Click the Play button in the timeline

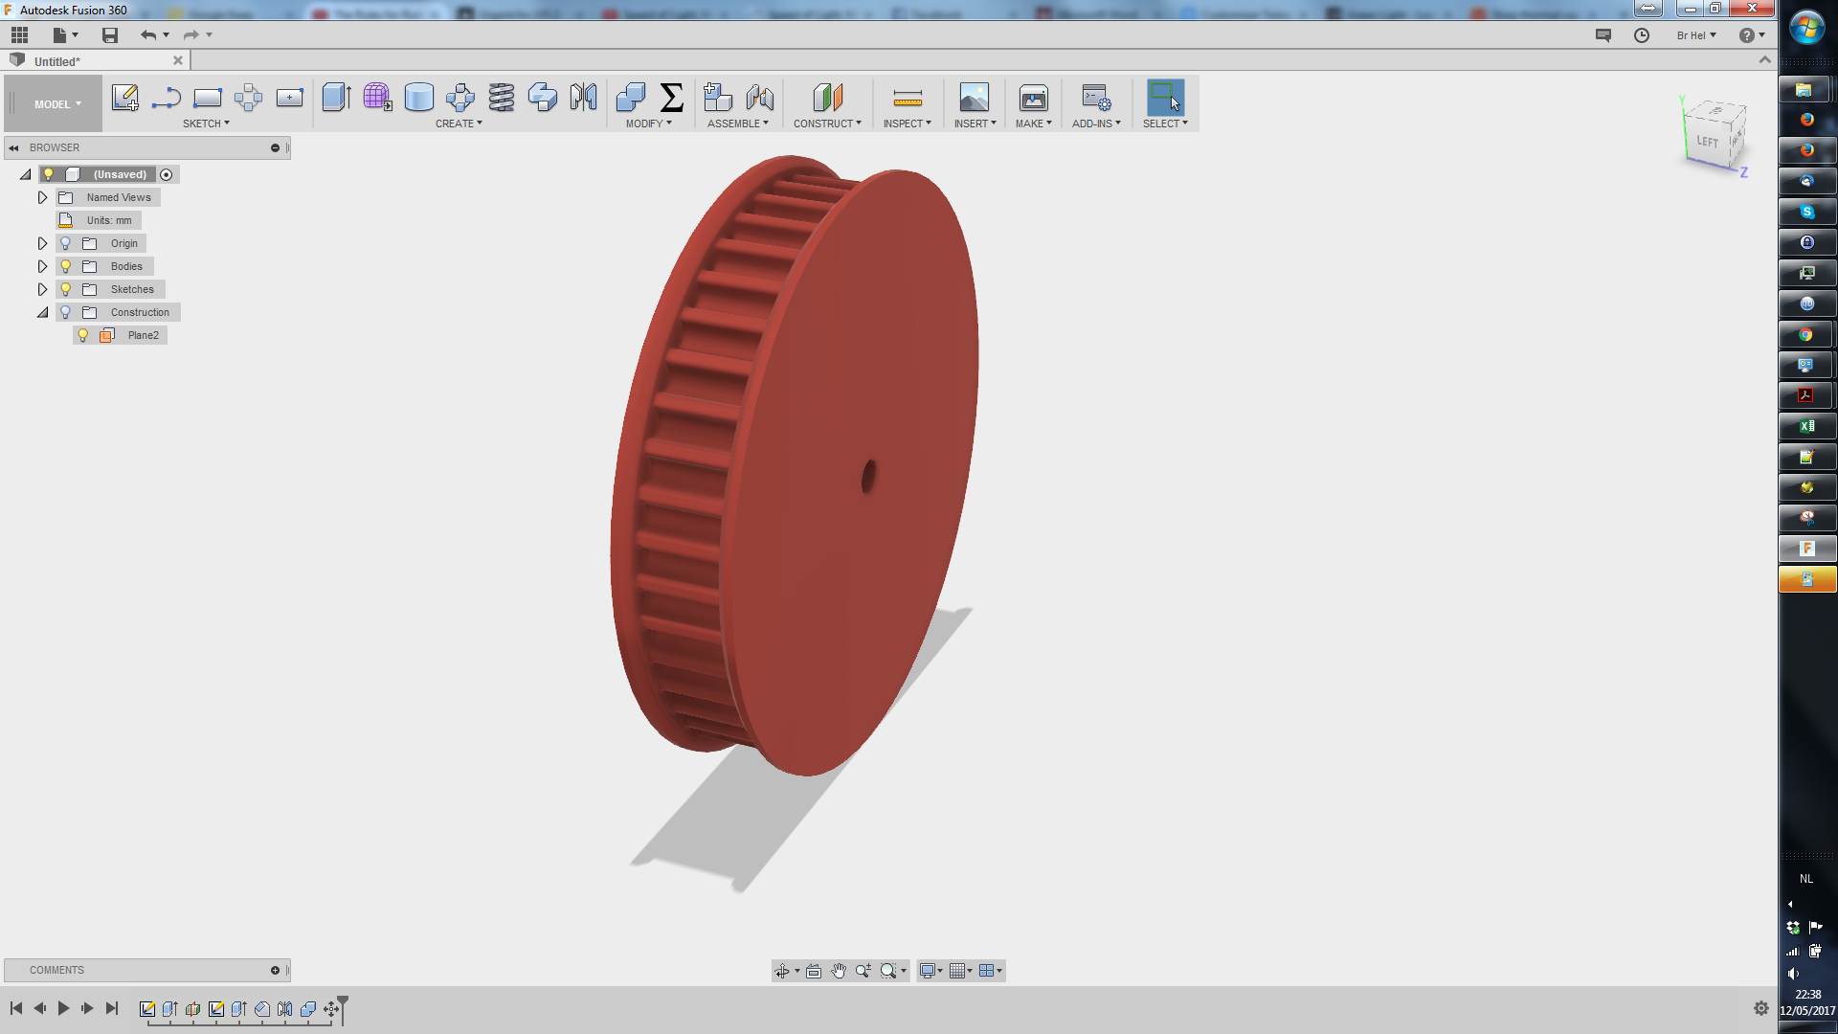pos(63,1007)
